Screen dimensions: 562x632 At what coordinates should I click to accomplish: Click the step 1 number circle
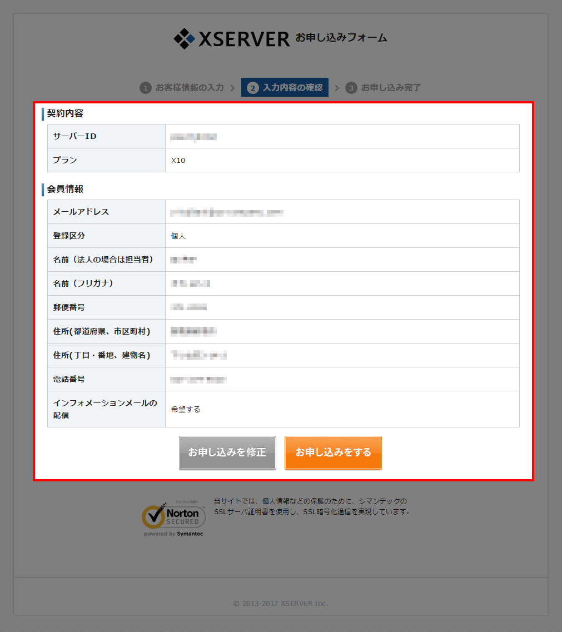coord(146,88)
